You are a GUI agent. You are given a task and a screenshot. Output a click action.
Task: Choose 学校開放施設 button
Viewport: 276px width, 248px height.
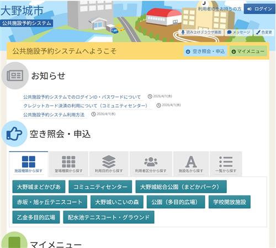point(230,202)
